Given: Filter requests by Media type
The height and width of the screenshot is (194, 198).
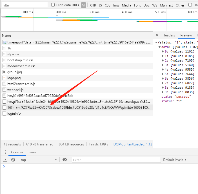Looking at the screenshot, I should tap(126, 5).
